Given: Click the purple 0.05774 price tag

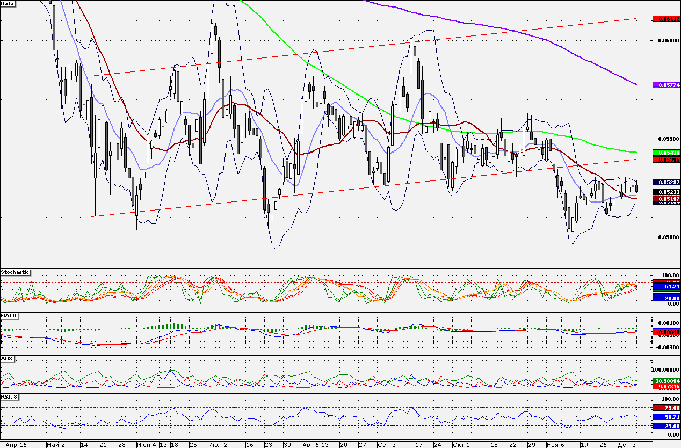Looking at the screenshot, I should click(666, 85).
